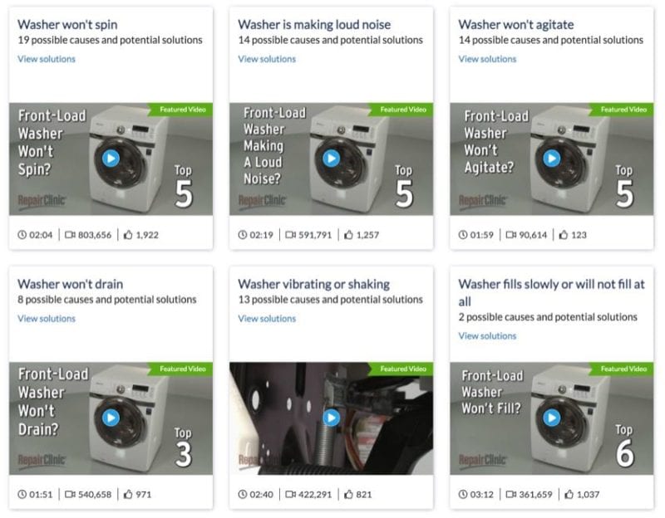Click the view count icon beside 803,656

(x=70, y=235)
